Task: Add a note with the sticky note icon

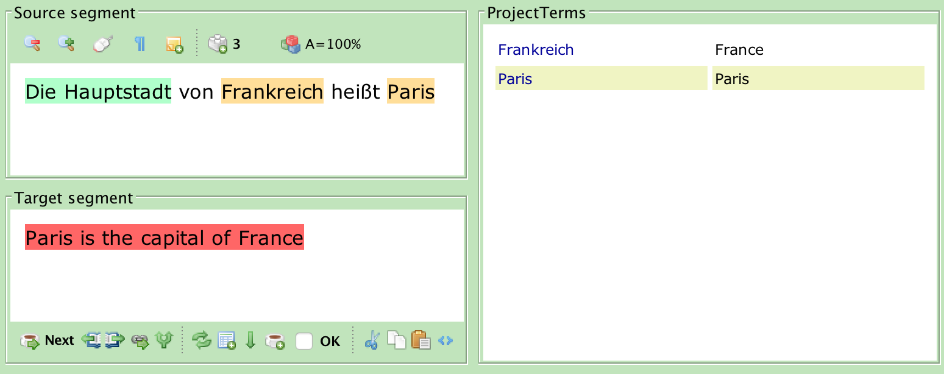Action: click(175, 44)
